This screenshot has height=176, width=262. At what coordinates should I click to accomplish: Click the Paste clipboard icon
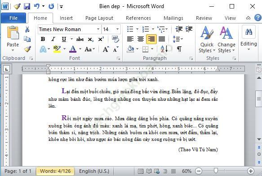[13, 33]
